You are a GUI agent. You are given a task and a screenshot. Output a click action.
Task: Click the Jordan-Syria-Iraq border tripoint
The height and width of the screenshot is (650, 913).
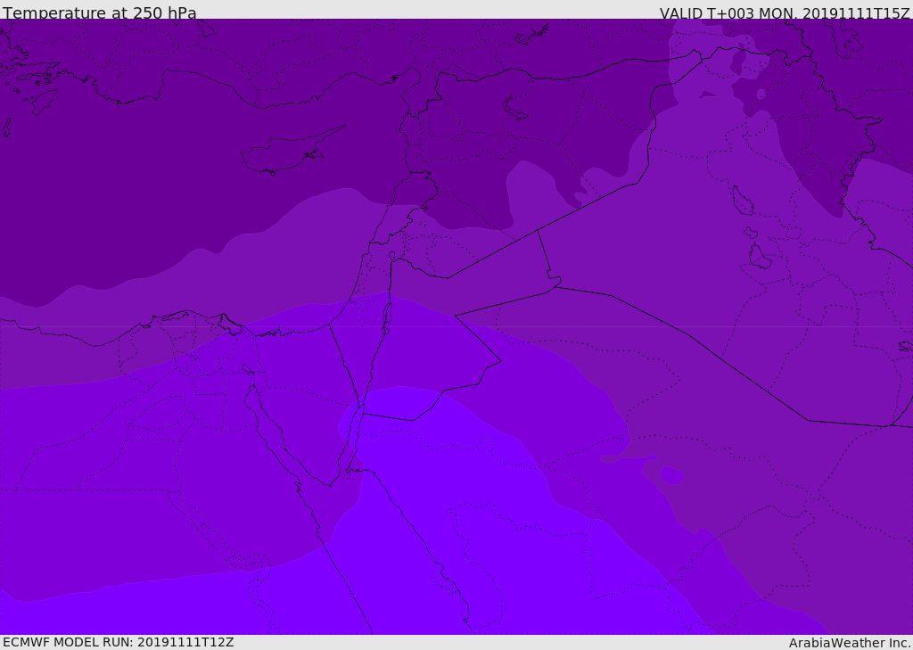point(538,231)
